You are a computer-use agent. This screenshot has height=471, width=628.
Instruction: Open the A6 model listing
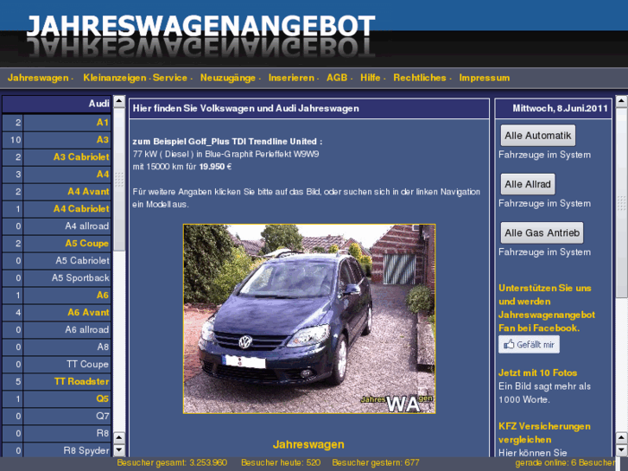(x=103, y=295)
